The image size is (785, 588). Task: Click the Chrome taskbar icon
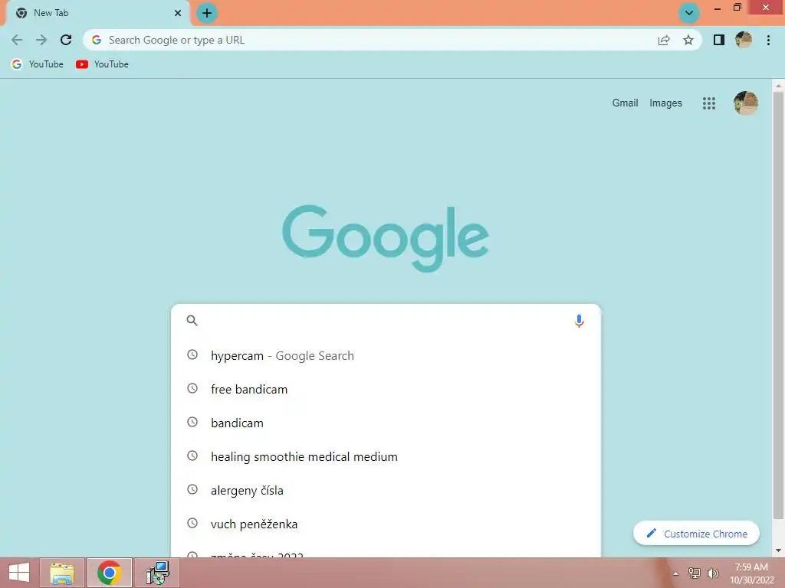point(109,573)
